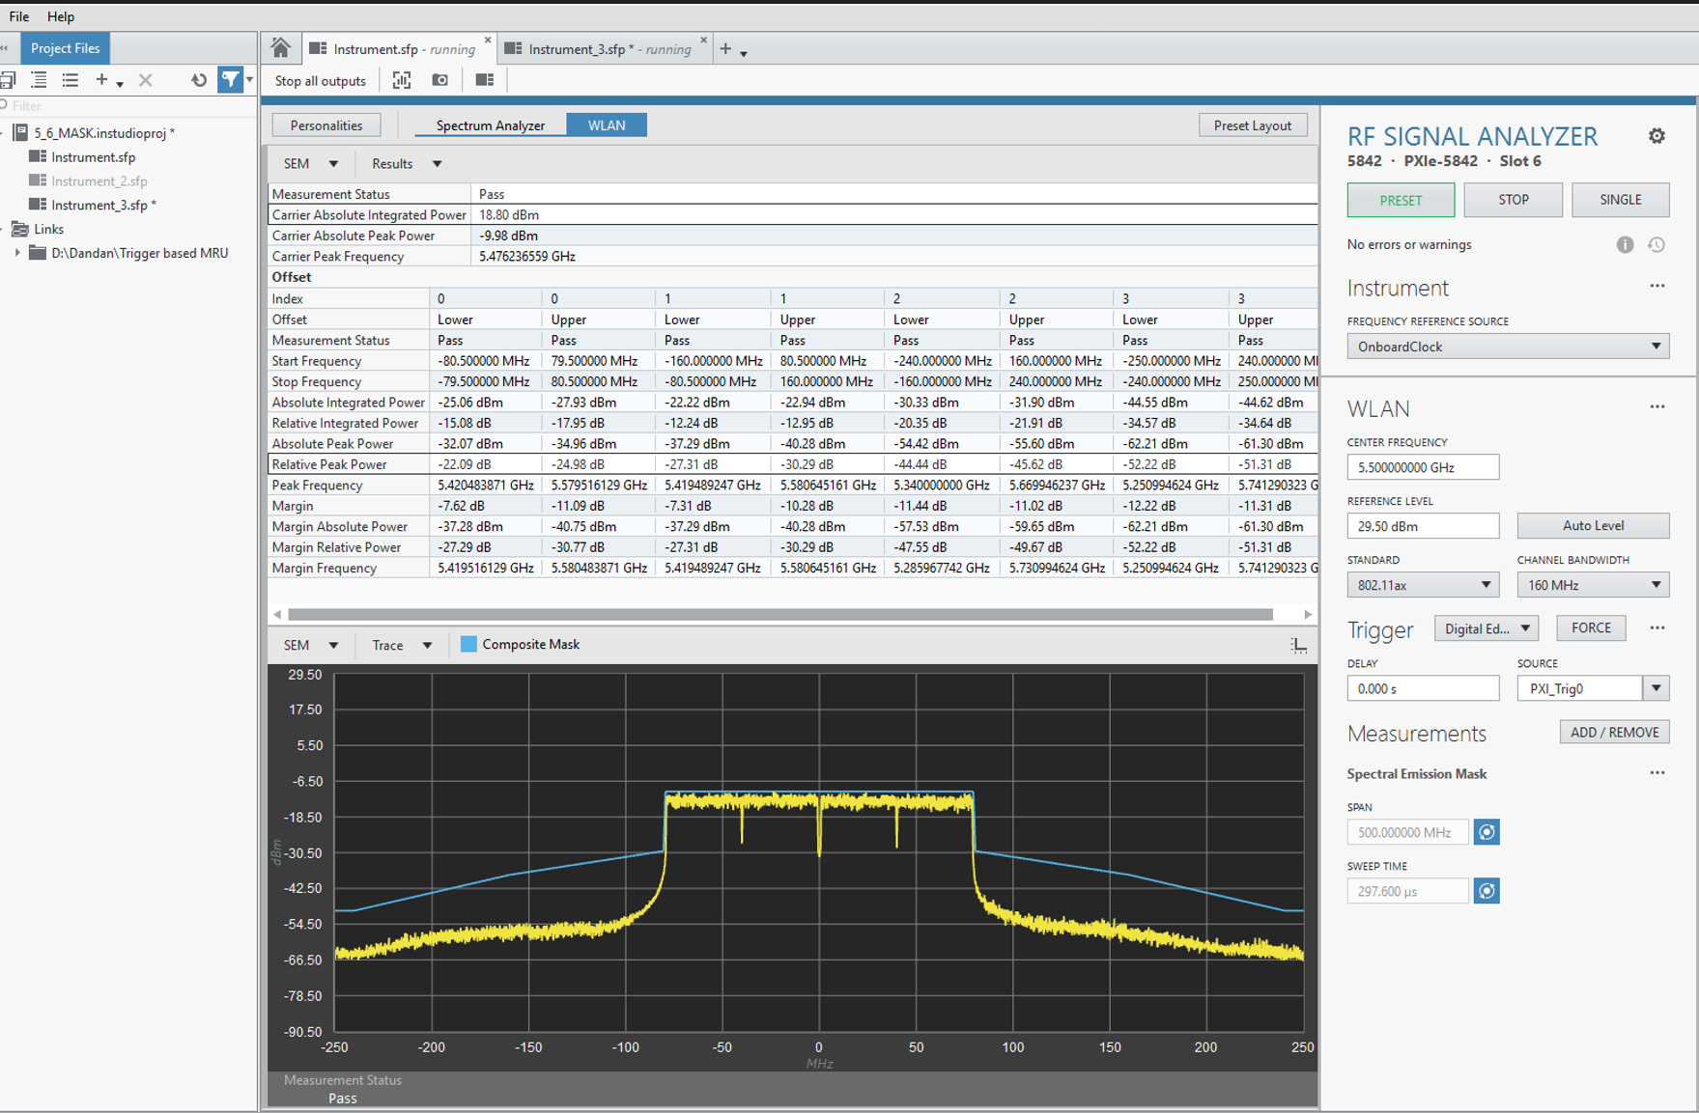
Task: Click the auto Sweep Time toggle icon
Action: click(x=1487, y=891)
